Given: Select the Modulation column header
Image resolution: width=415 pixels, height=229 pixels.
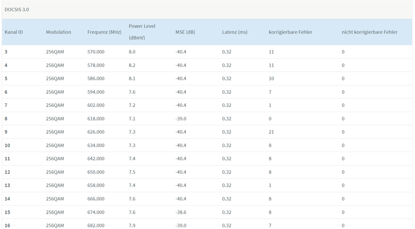Looking at the screenshot, I should click(x=59, y=32).
